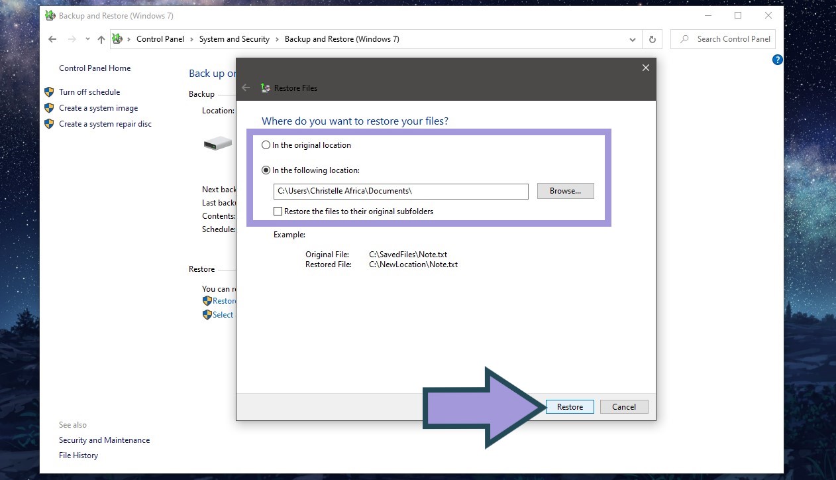Click 'Control Panel' in the breadcrumb
The image size is (836, 480).
pyautogui.click(x=160, y=39)
